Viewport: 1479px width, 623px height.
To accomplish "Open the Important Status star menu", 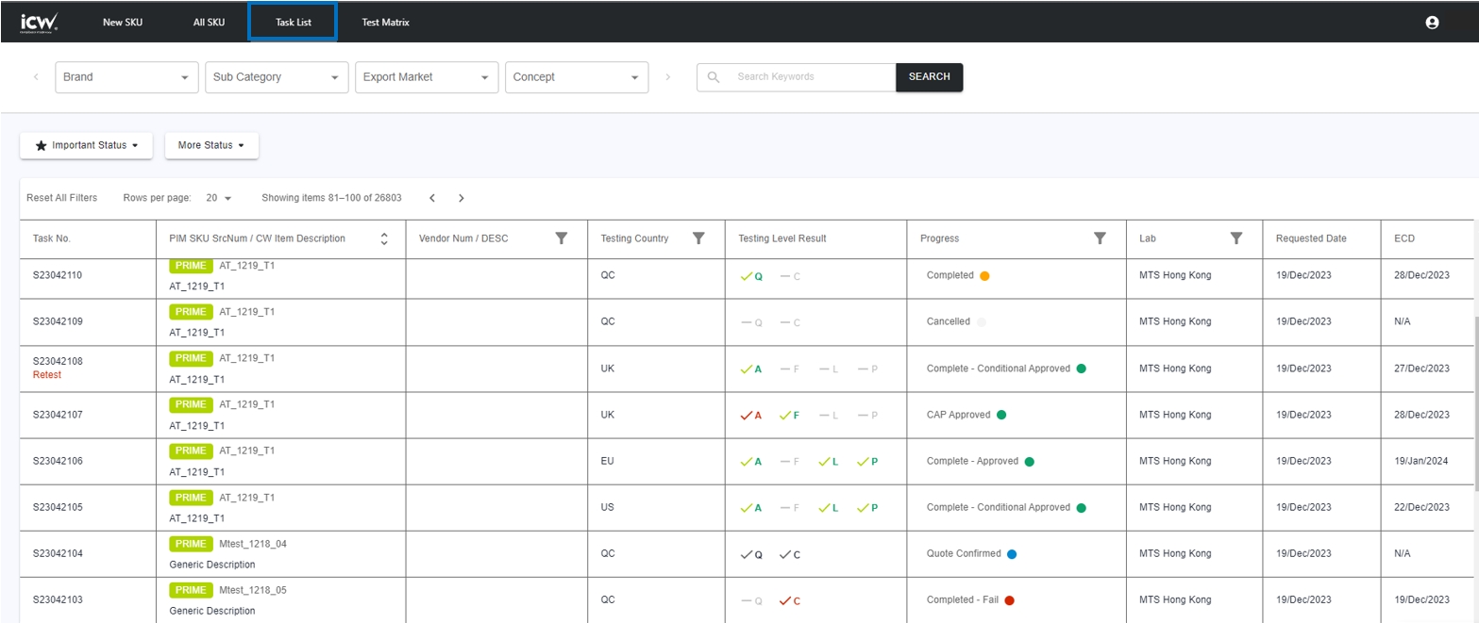I will [x=86, y=146].
